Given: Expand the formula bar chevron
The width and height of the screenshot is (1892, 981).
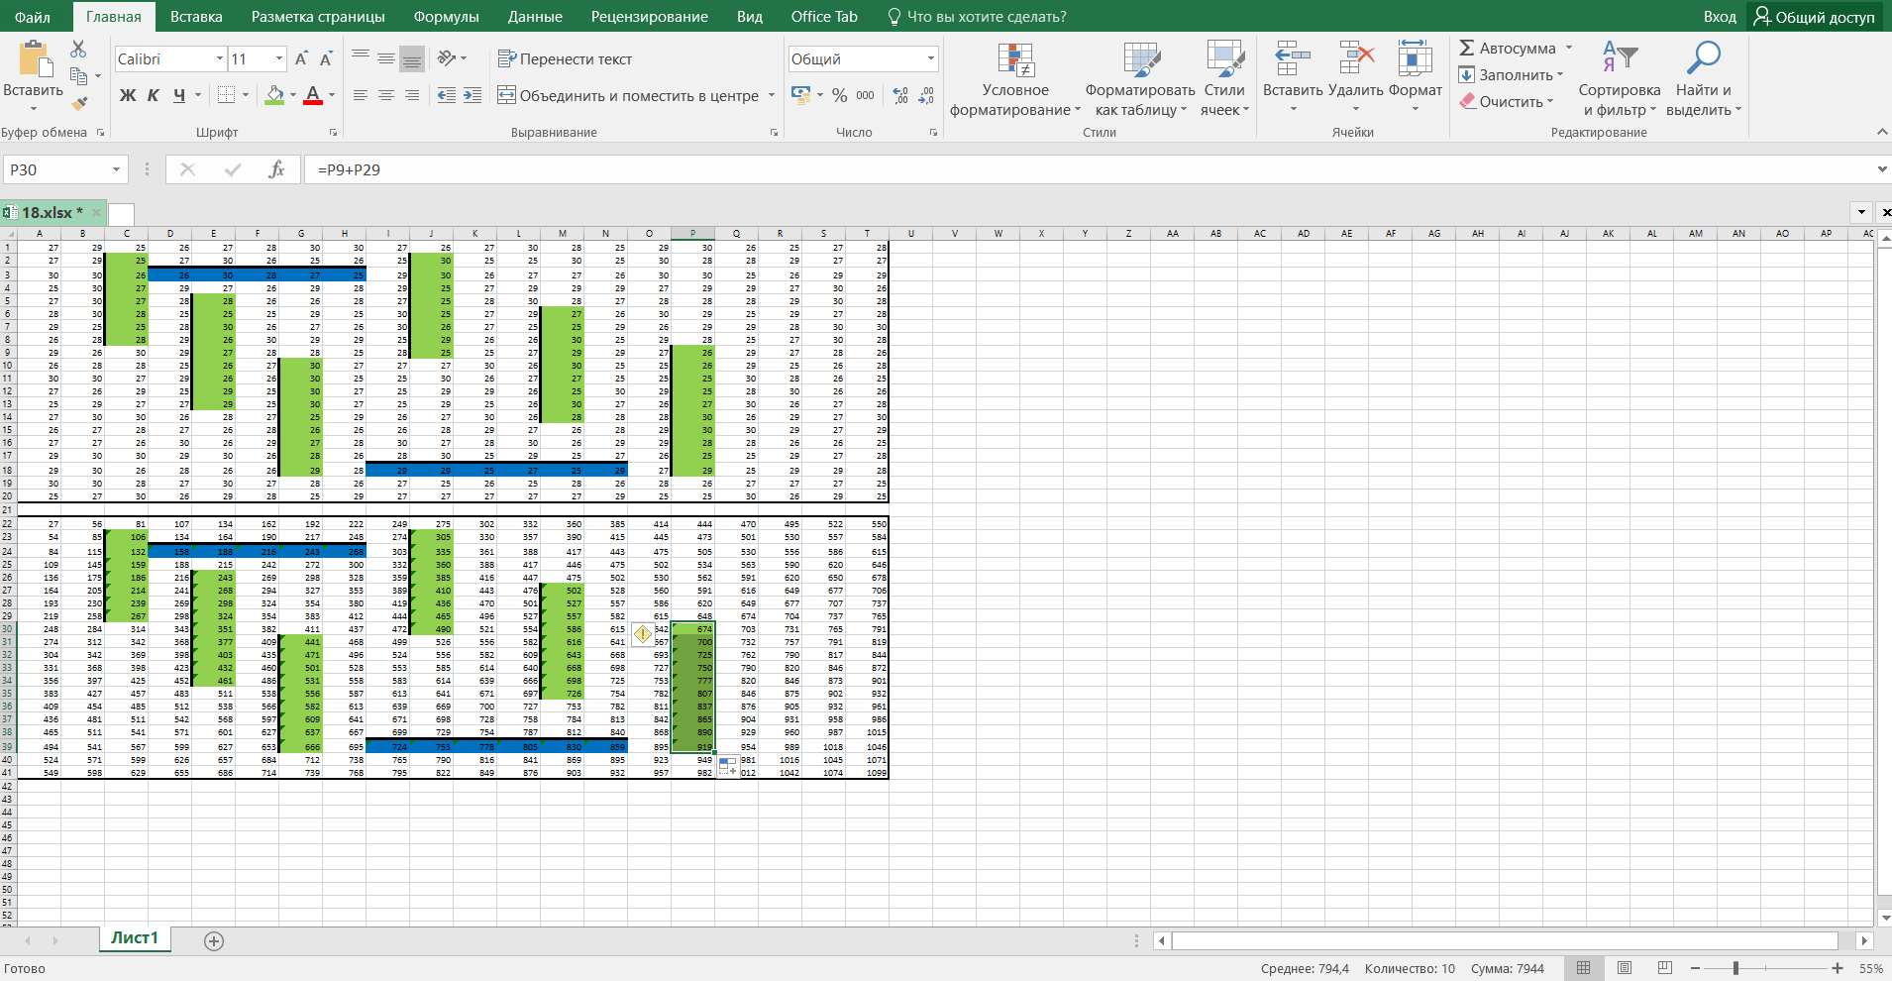Looking at the screenshot, I should click(1882, 169).
